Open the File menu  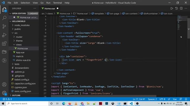(x=9, y=3)
